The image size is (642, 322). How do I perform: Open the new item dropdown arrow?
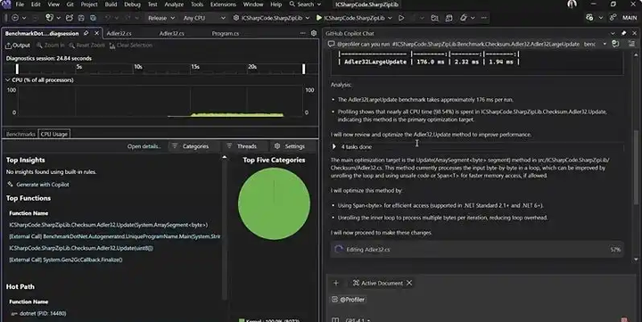click(59, 18)
